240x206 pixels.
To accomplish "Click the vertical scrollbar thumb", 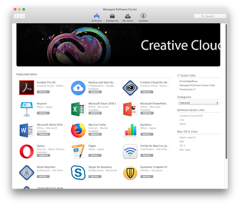I will click(226, 91).
